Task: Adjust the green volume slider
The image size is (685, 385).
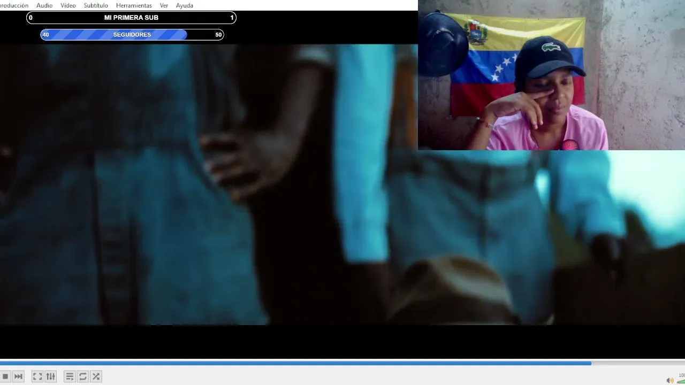Action: (x=681, y=380)
